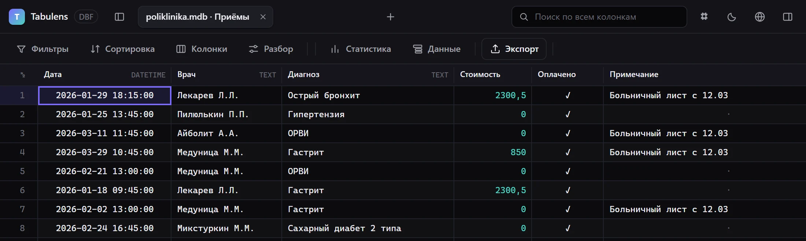Select row number 3
The width and height of the screenshot is (806, 241).
[x=22, y=134]
